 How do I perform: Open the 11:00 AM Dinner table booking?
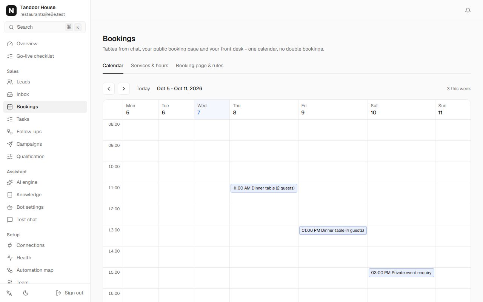click(264, 188)
